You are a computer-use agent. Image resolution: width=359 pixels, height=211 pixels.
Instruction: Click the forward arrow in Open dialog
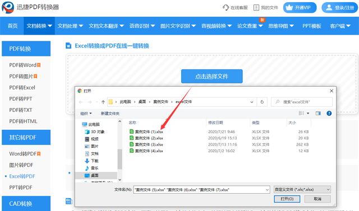(x=90, y=102)
